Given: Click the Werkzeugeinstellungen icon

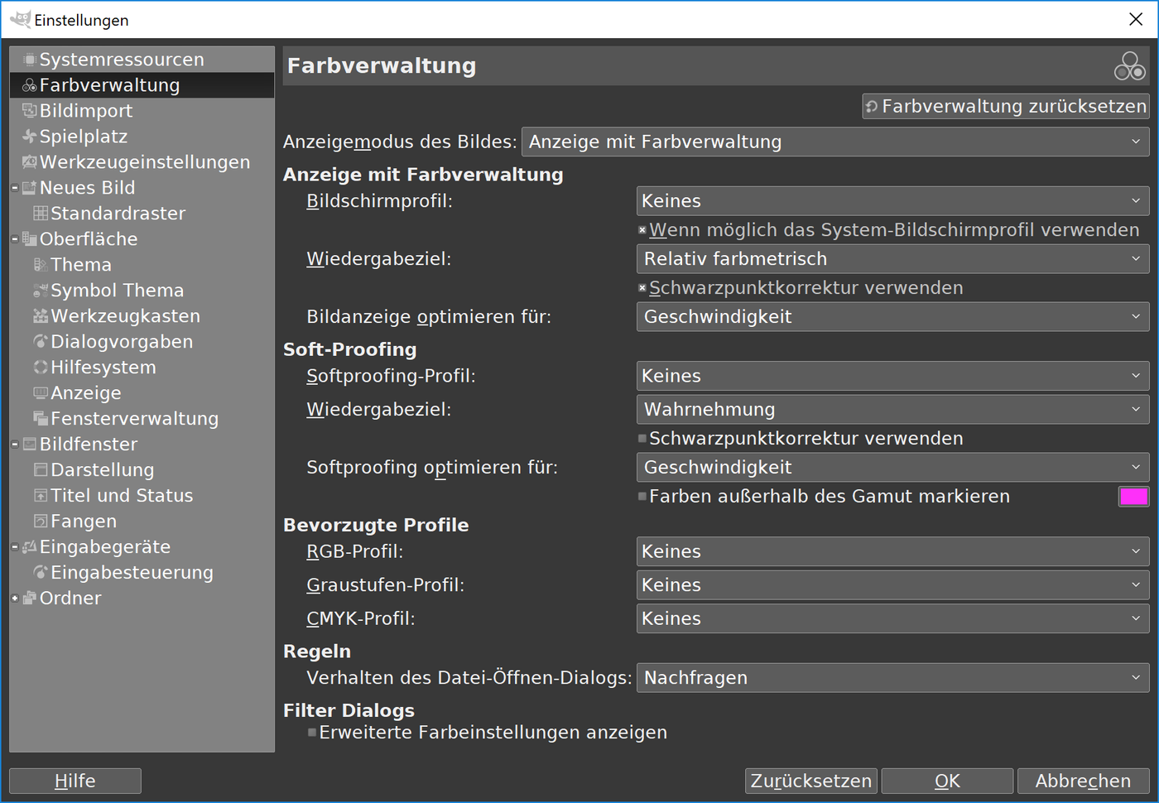Looking at the screenshot, I should click(30, 162).
